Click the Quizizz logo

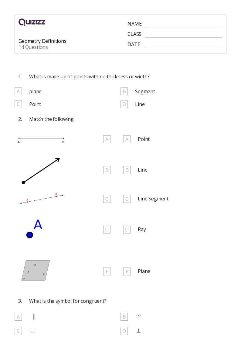(32, 22)
